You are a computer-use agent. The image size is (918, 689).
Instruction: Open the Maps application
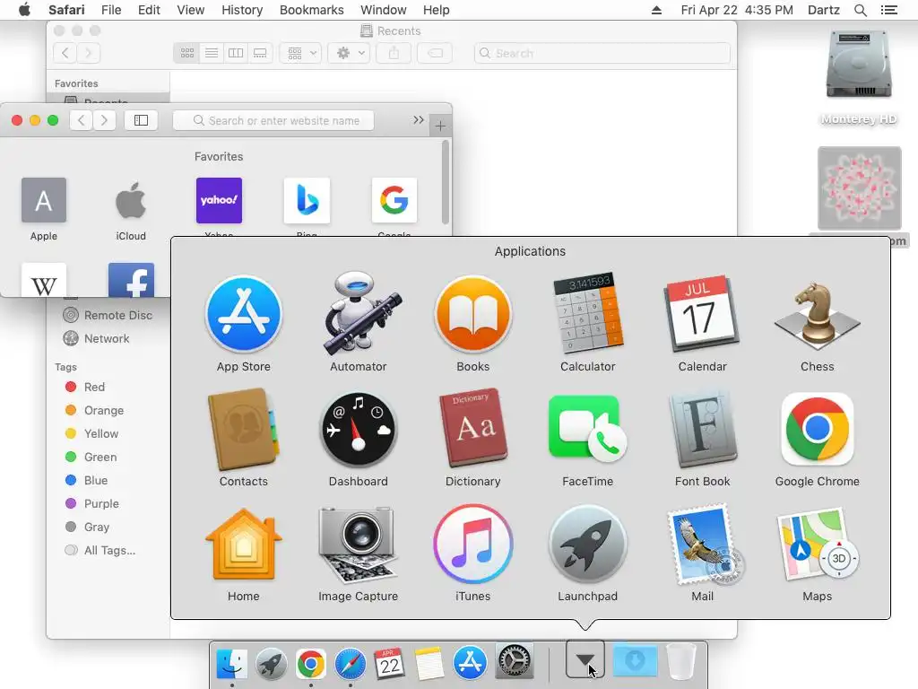(818, 545)
